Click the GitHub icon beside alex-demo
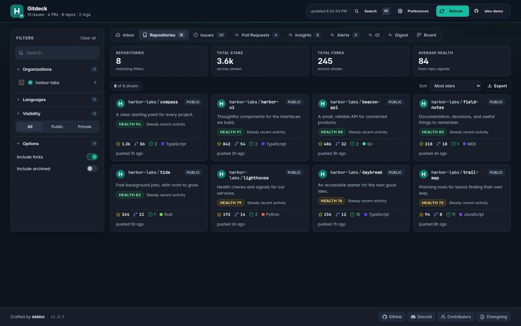 point(476,11)
